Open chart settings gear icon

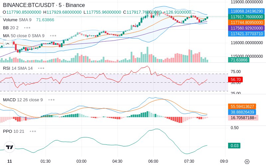click(x=247, y=162)
